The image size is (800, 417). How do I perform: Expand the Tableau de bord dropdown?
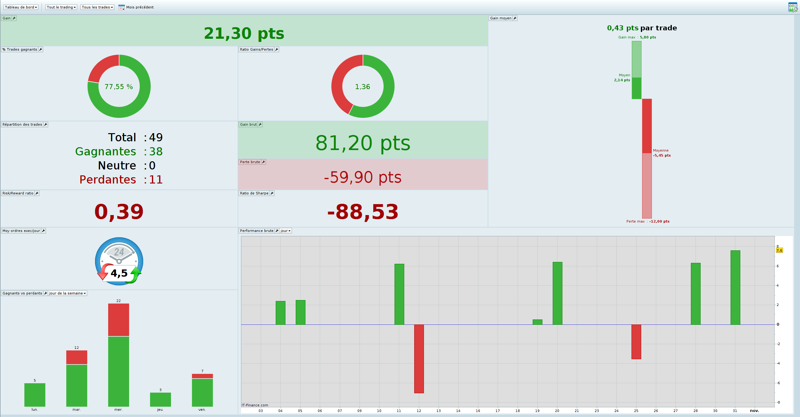point(21,7)
